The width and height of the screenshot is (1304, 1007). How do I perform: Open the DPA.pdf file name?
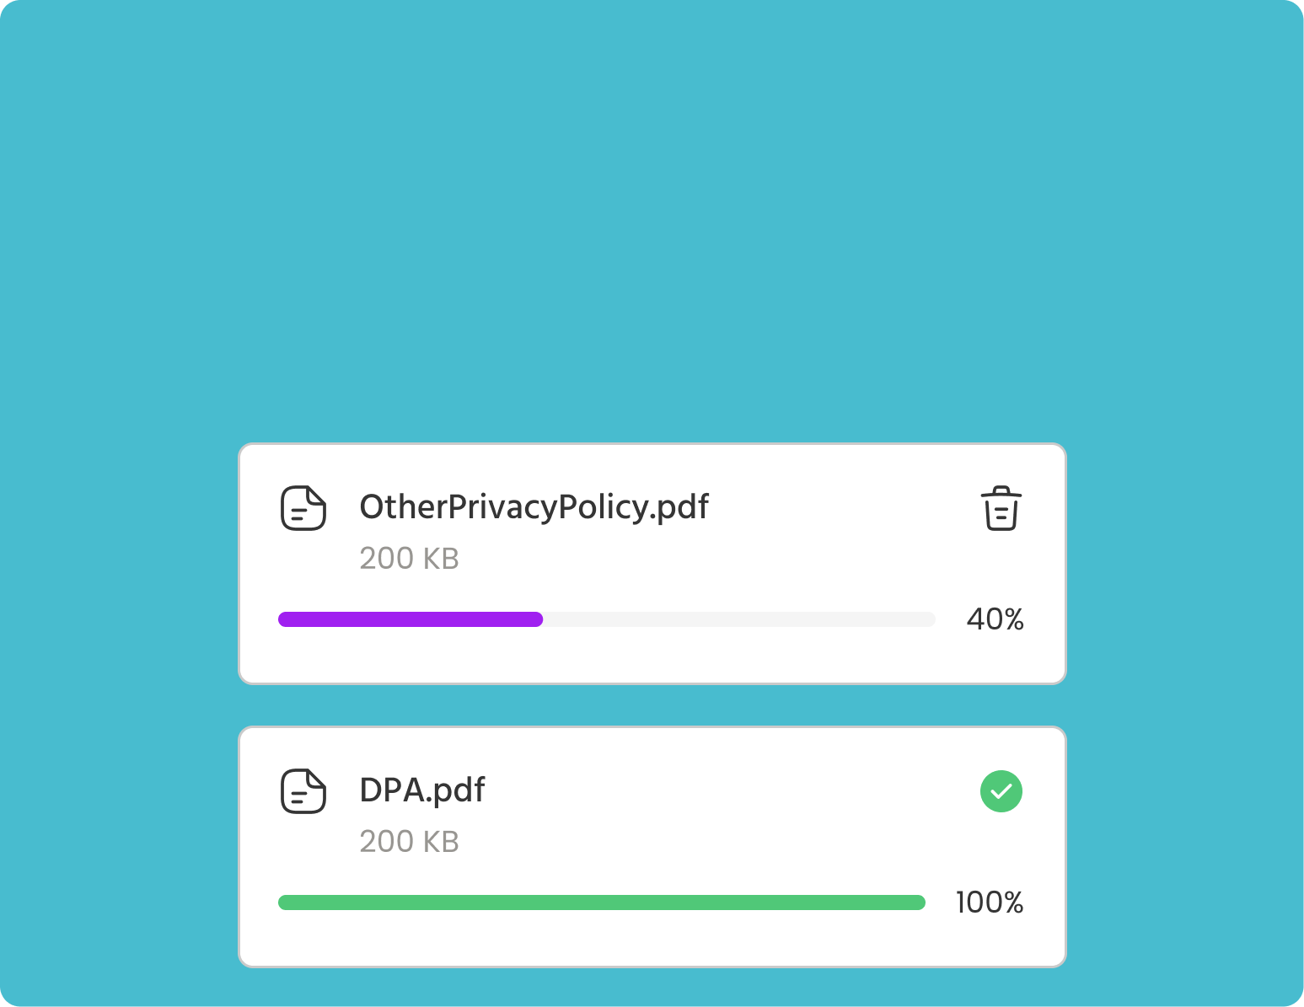pos(422,790)
